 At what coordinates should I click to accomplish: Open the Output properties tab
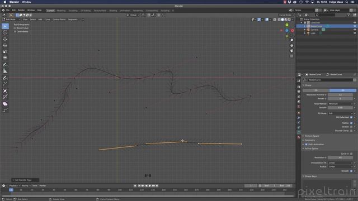[x=299, y=92]
